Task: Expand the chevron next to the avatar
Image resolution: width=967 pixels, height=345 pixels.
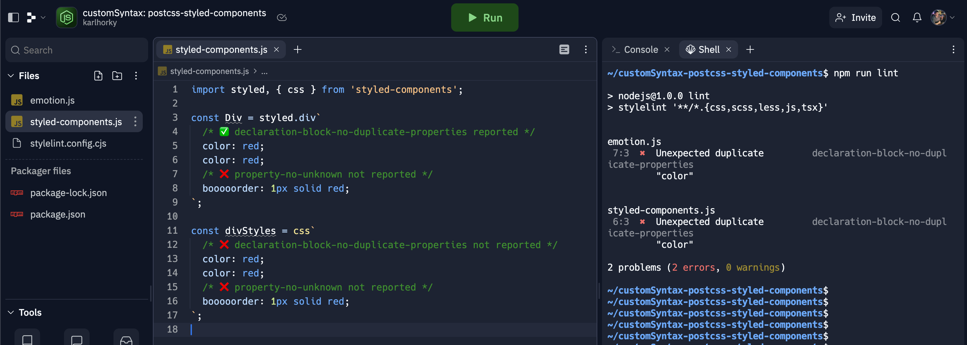Action: click(x=952, y=17)
